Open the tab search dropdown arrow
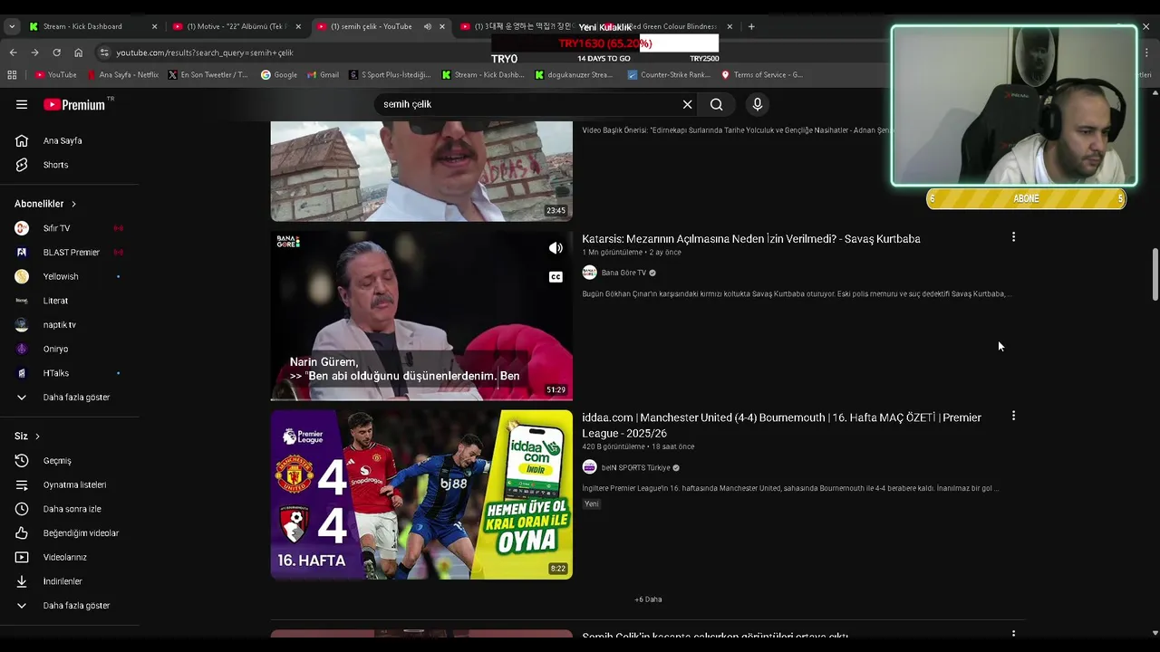Screen dimensions: 1160x652 [12, 26]
